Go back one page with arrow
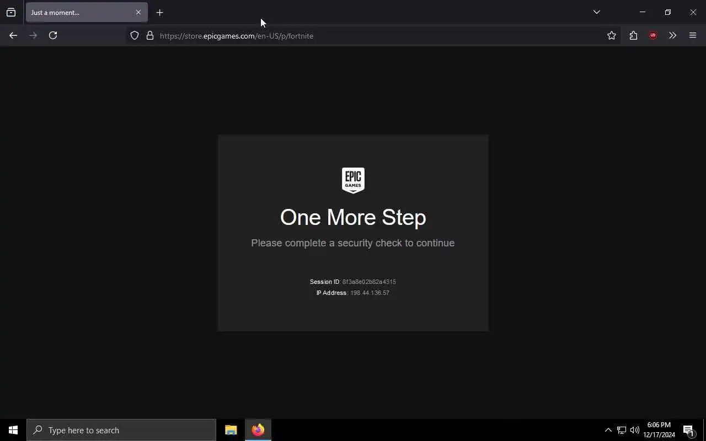706x441 pixels. click(x=13, y=35)
